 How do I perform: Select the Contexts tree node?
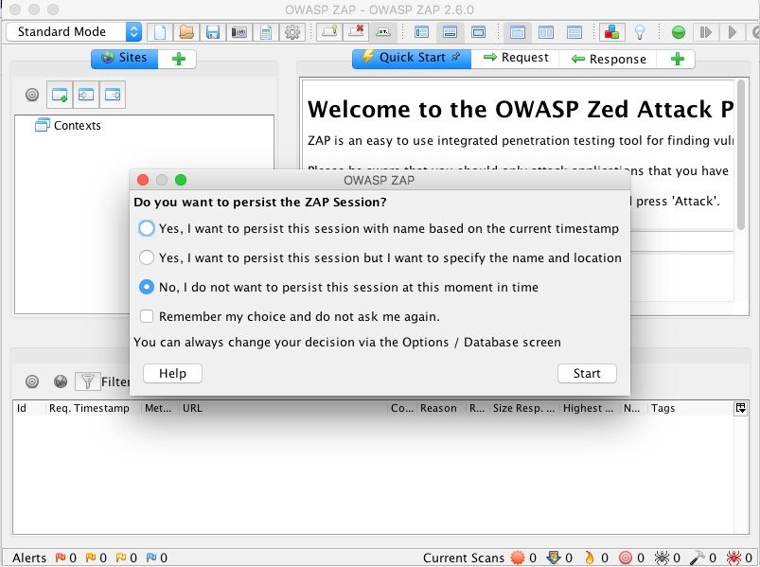point(68,126)
